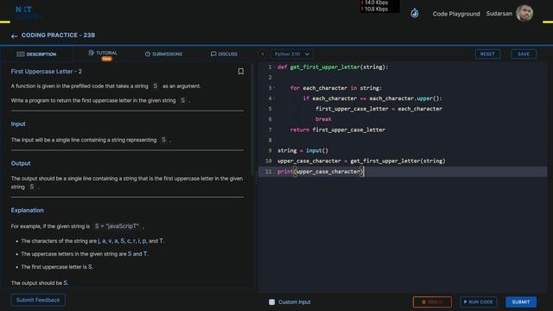The image size is (553, 311).
Task: Start the Debug button
Action: tap(432, 301)
